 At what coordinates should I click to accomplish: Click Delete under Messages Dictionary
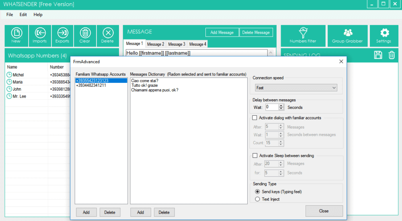pyautogui.click(x=164, y=212)
